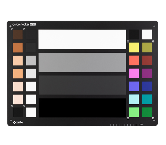
Task: Select the black square above the yellow swatch
Action: [134, 34]
